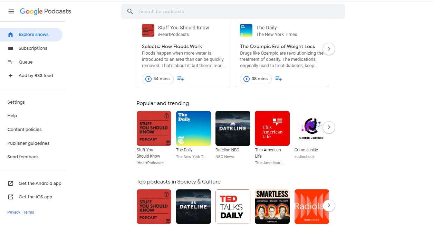Advance Popular and trending carousel arrow
The image size is (433, 226).
point(329,127)
